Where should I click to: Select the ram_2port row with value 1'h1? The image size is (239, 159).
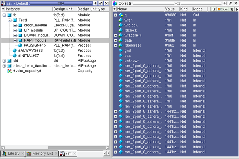click(x=175, y=101)
